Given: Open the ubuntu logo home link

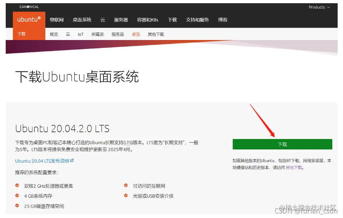Looking at the screenshot, I should 29,20.
